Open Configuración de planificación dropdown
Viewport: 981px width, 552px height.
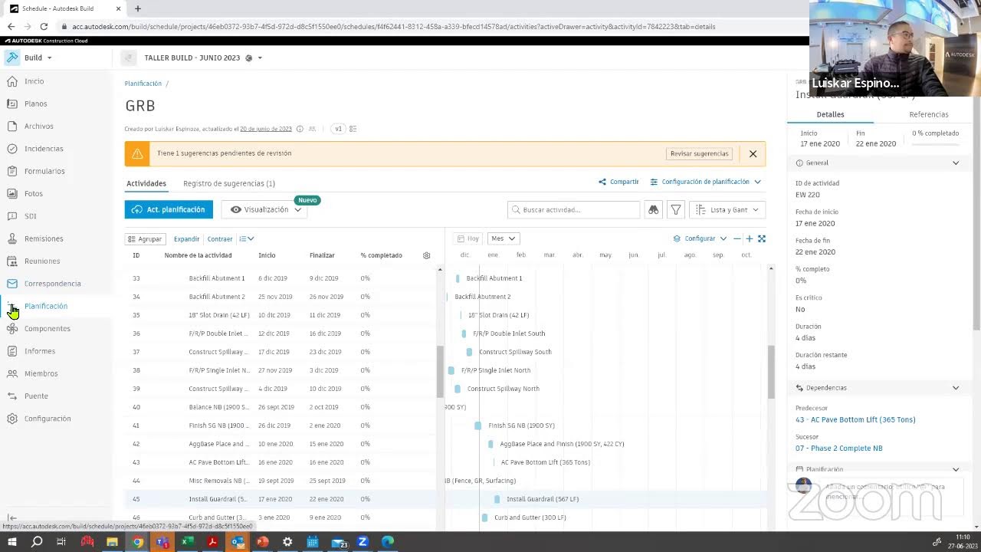(x=705, y=182)
